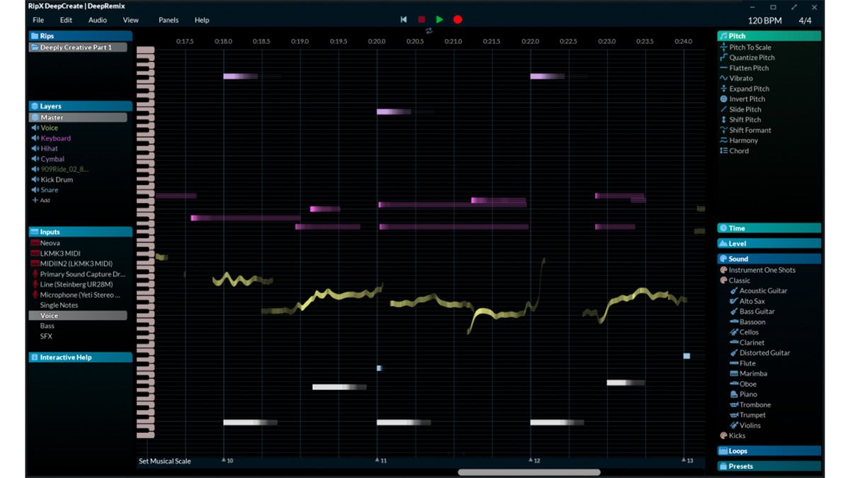The image size is (850, 478).
Task: Open the Panels menu
Action: pos(168,20)
